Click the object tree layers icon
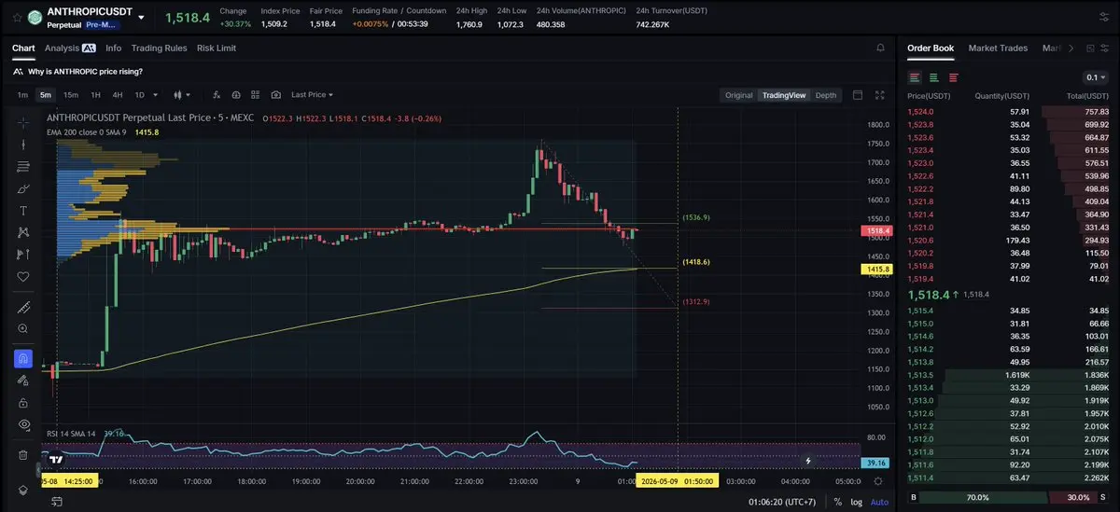 23,490
